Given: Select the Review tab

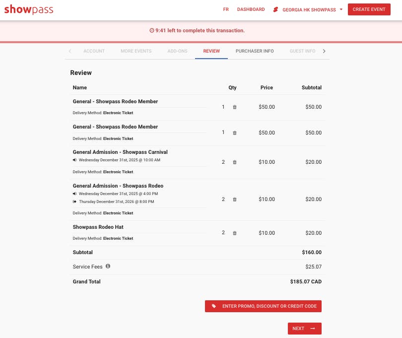Looking at the screenshot, I should [211, 51].
